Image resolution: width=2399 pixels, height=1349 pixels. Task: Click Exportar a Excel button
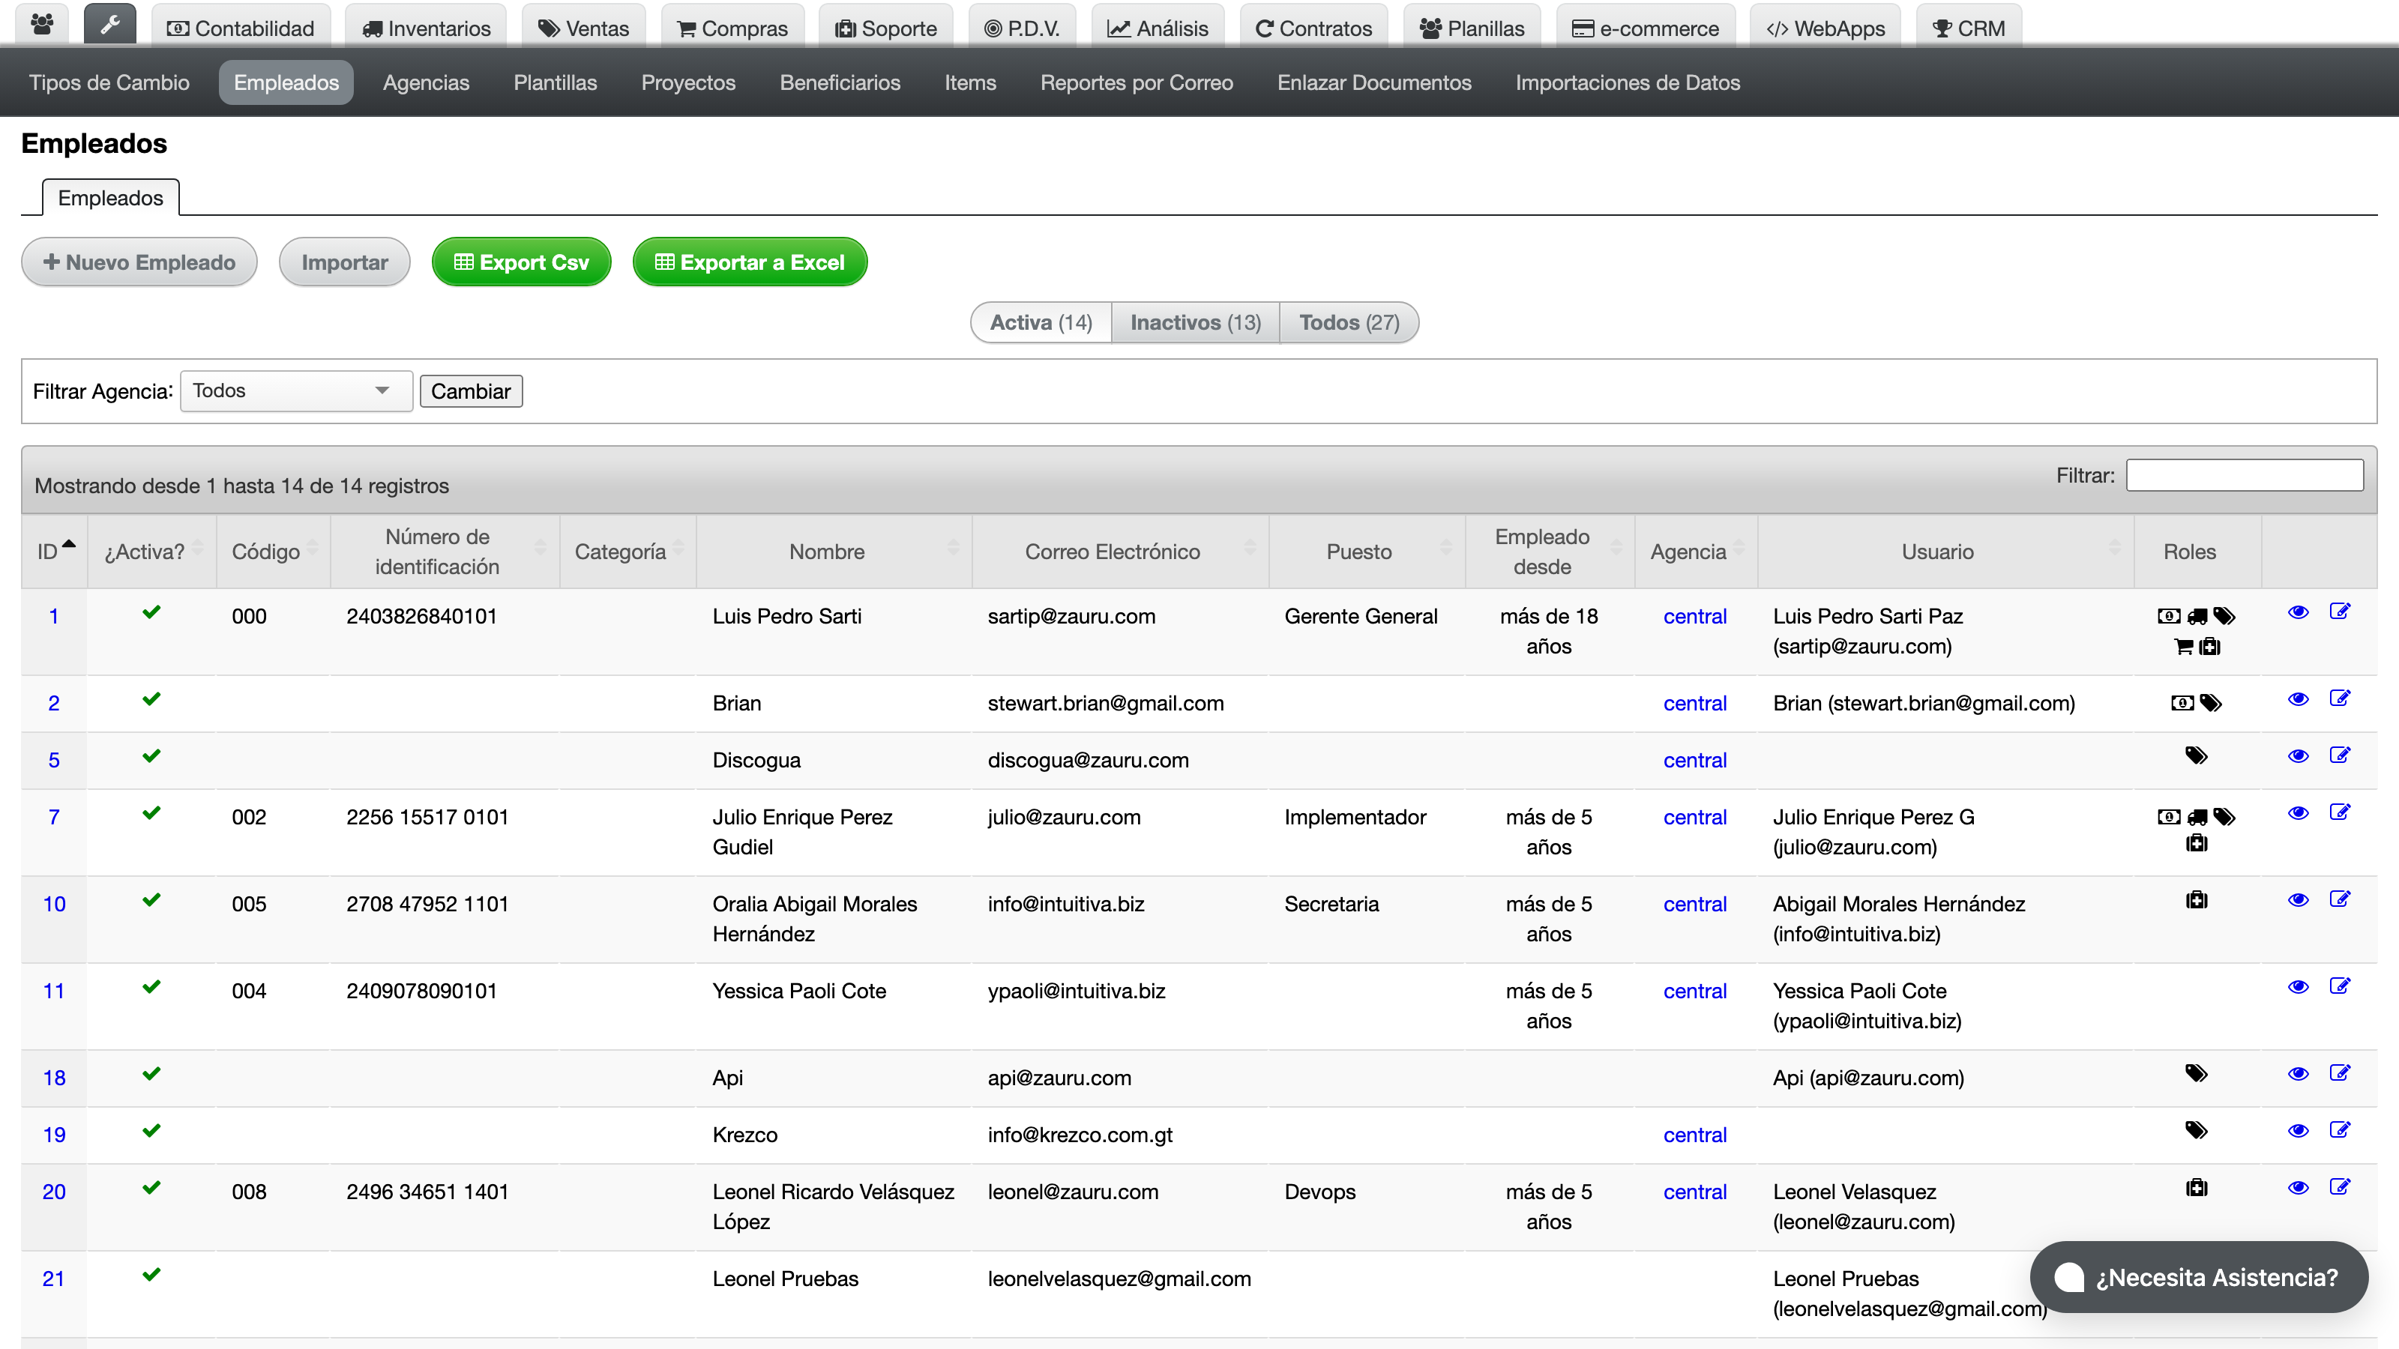click(750, 262)
